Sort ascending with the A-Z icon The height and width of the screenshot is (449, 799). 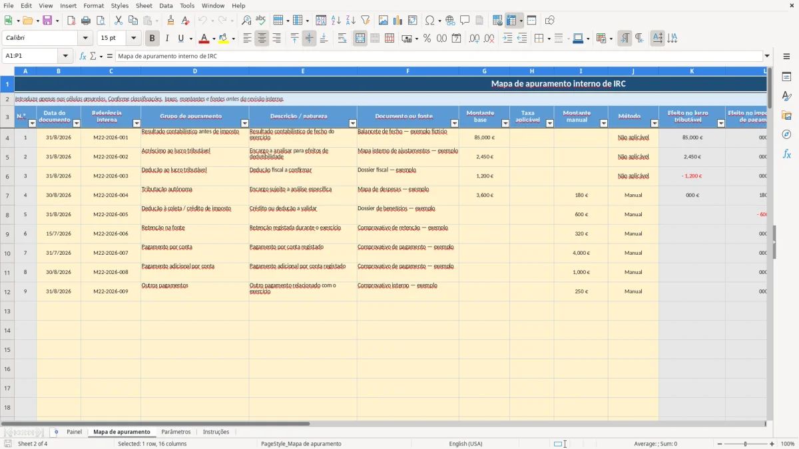pos(336,21)
